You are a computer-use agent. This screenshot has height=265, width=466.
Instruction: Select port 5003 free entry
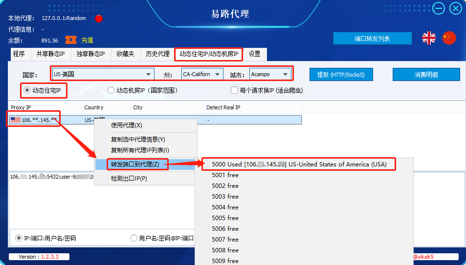(x=304, y=197)
